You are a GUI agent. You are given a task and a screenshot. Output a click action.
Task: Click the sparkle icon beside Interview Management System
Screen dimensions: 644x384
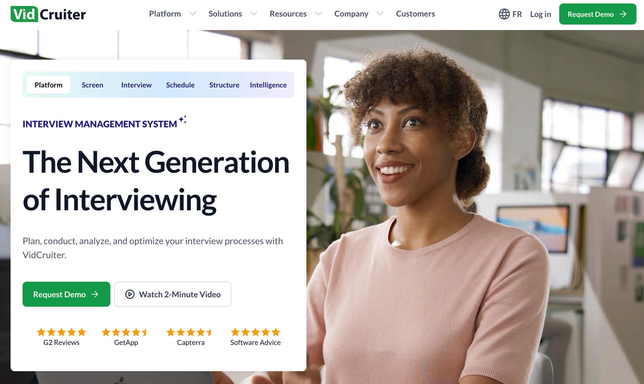click(183, 119)
